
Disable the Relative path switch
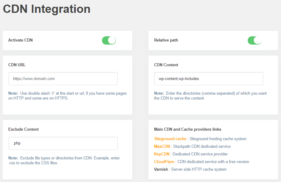point(254,40)
